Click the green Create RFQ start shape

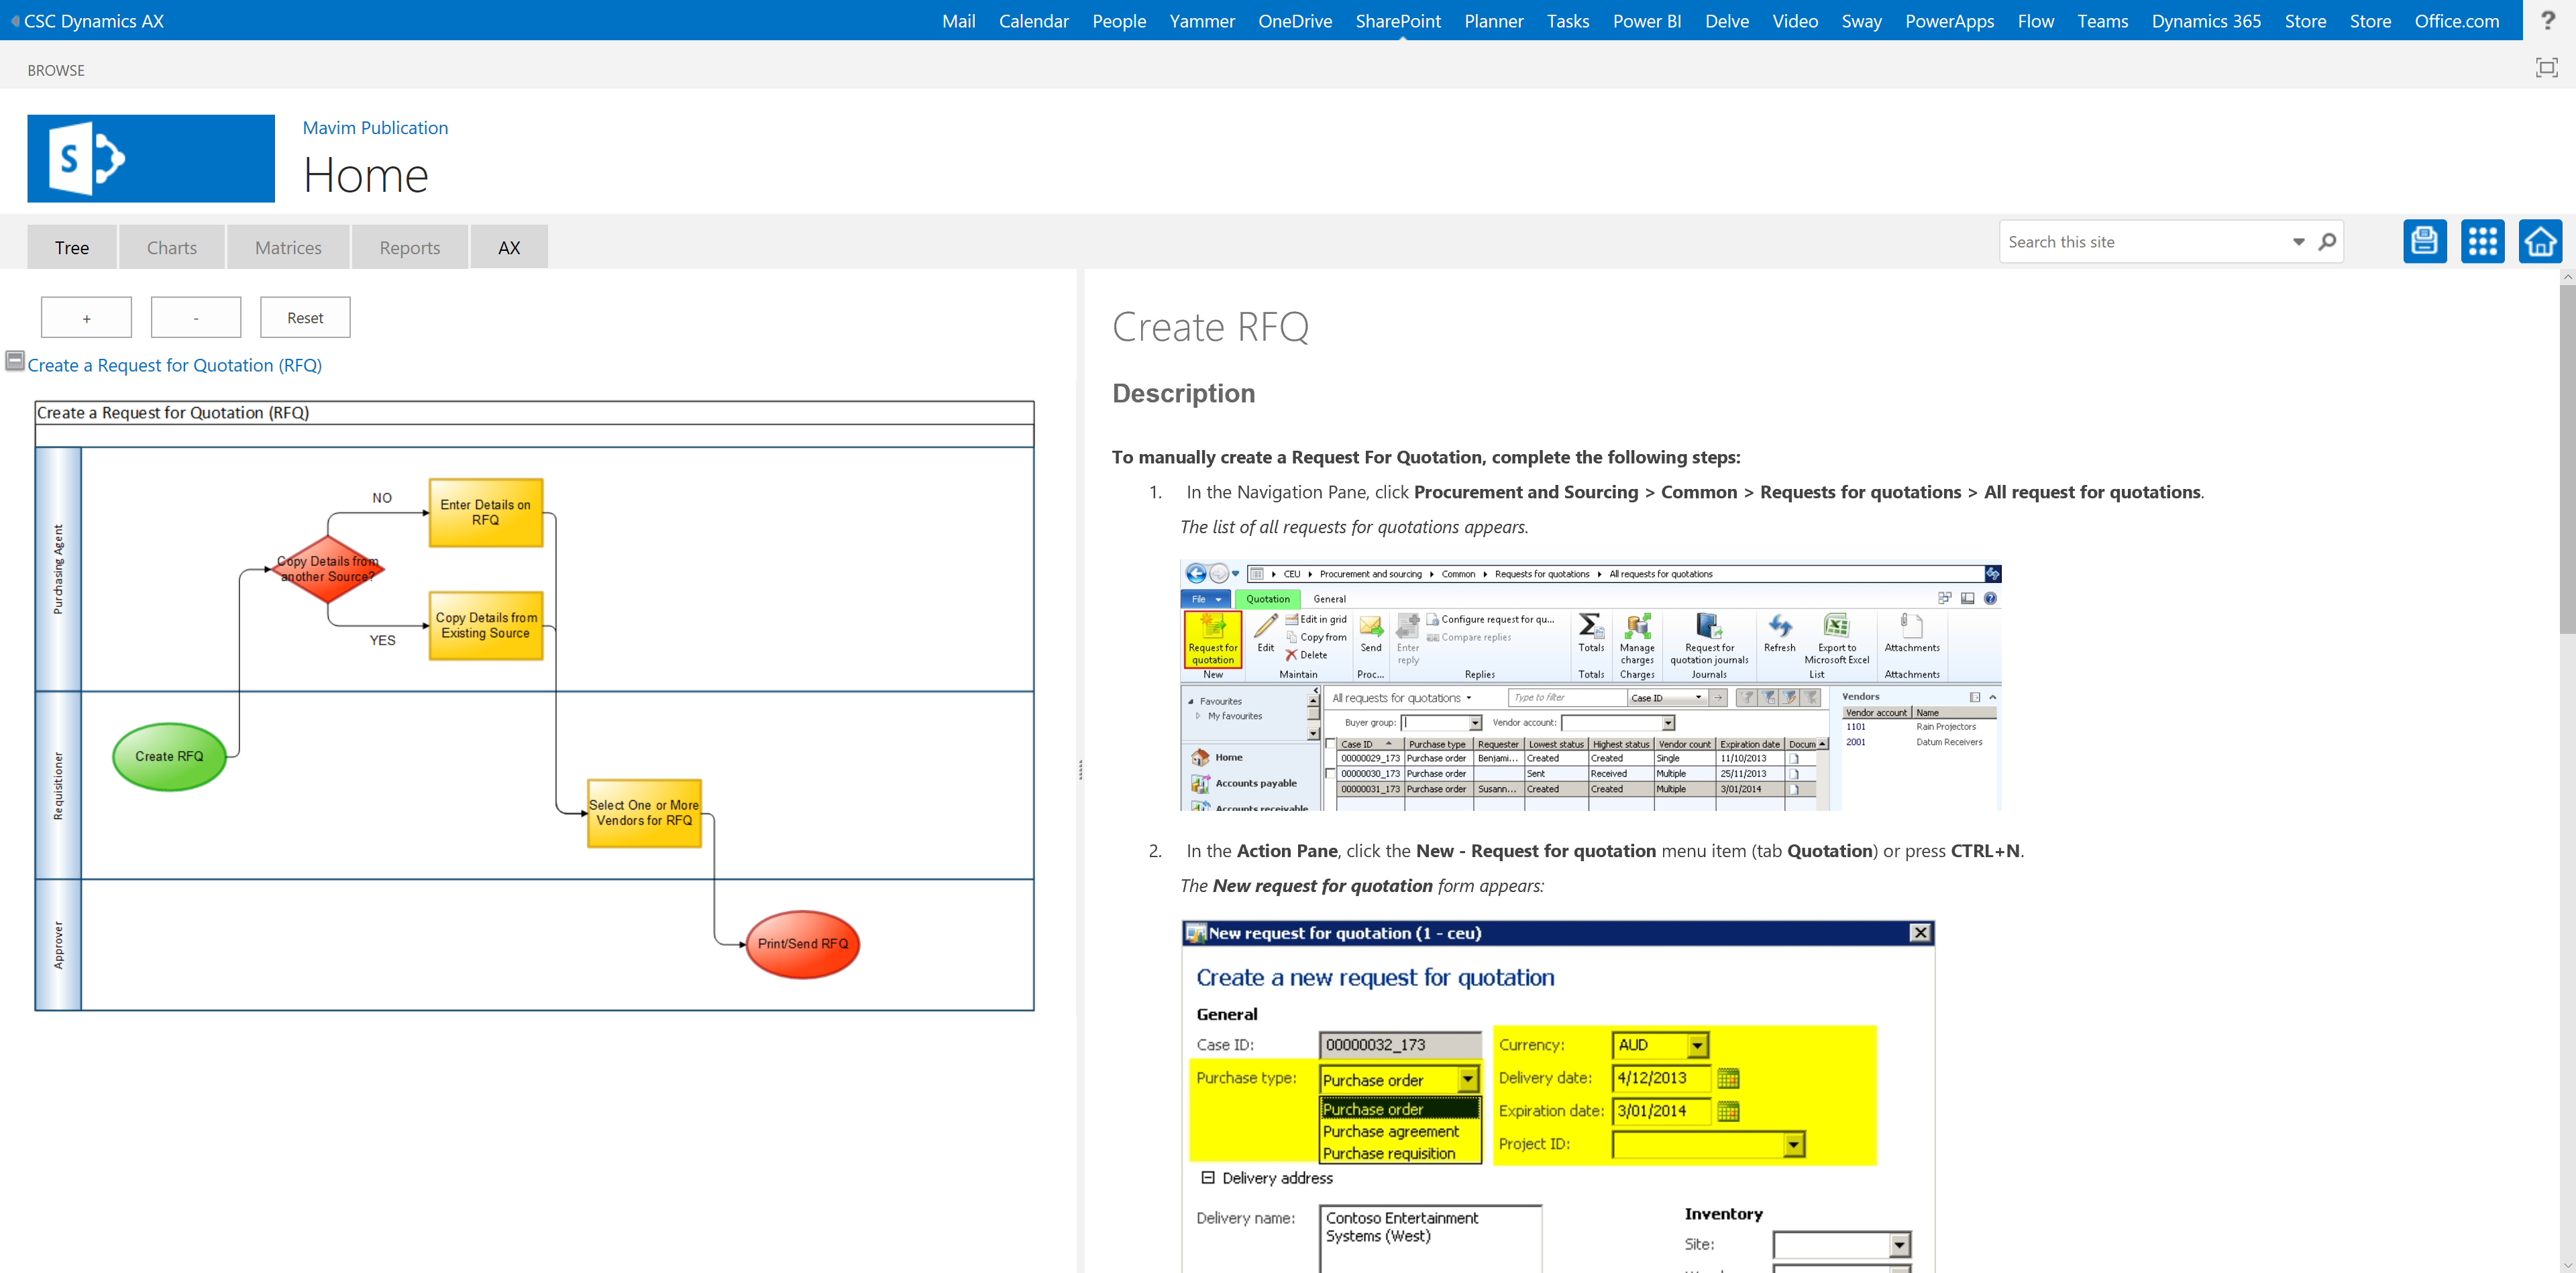point(169,757)
